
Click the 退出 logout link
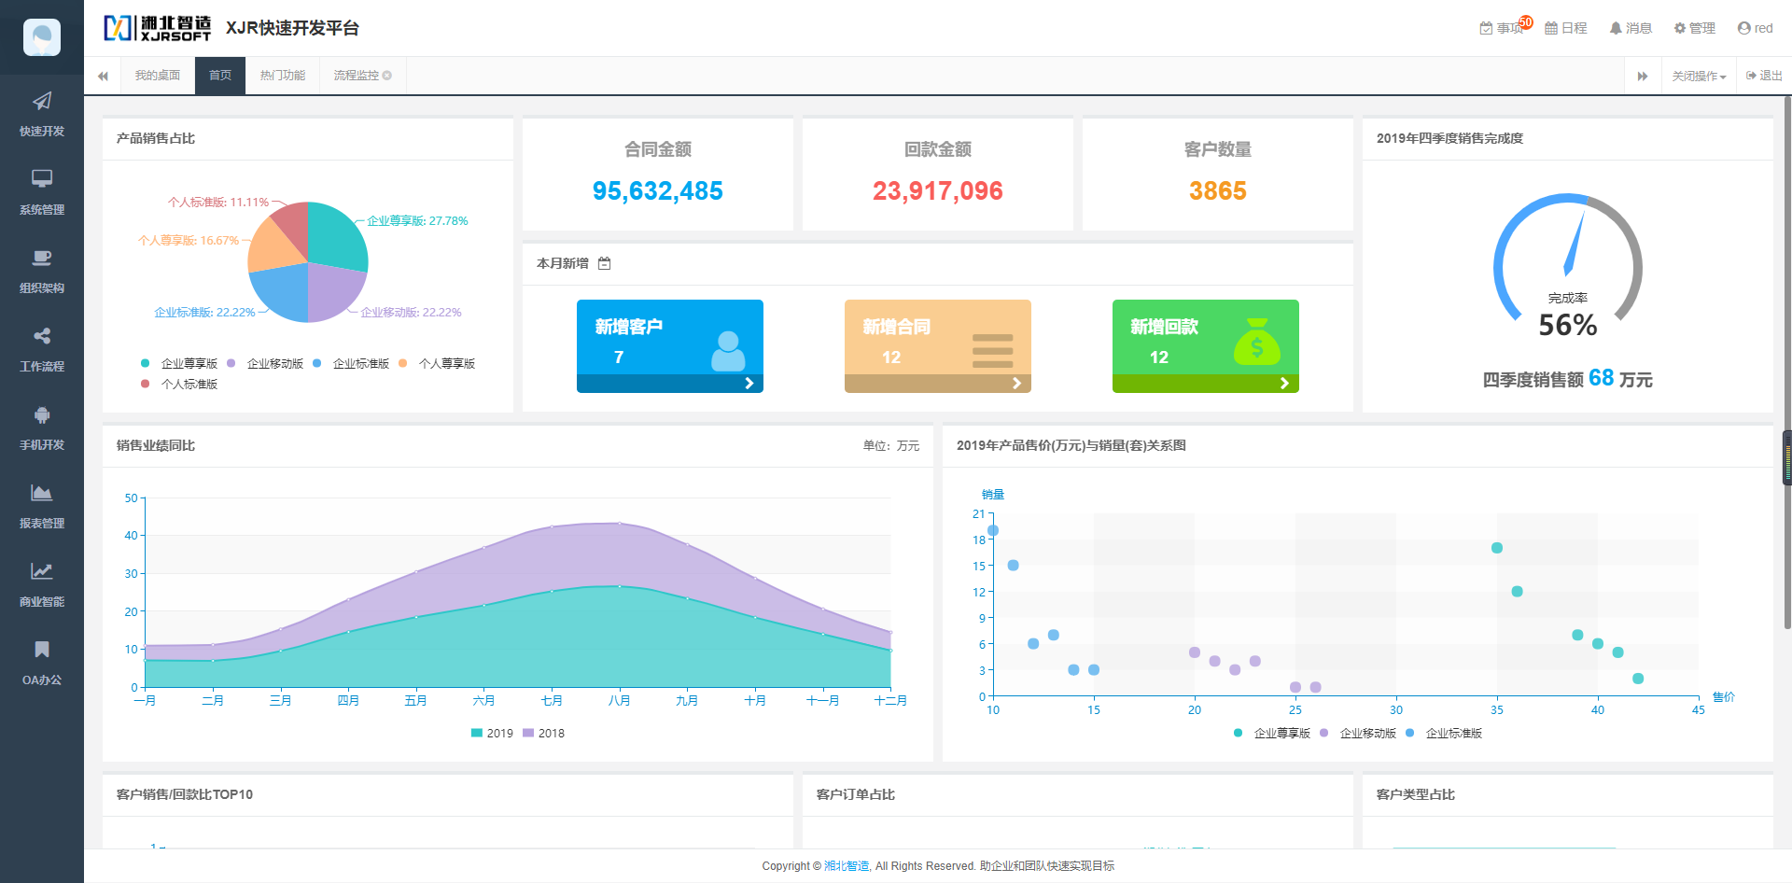(1764, 77)
